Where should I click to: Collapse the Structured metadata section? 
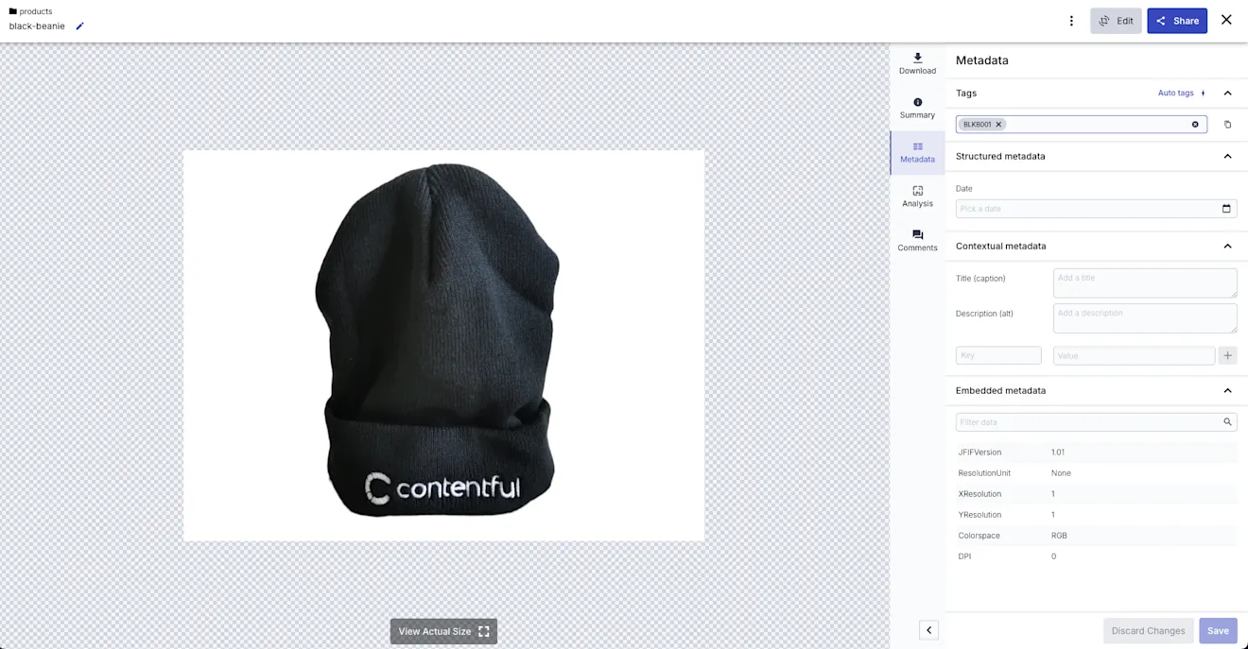click(x=1227, y=156)
